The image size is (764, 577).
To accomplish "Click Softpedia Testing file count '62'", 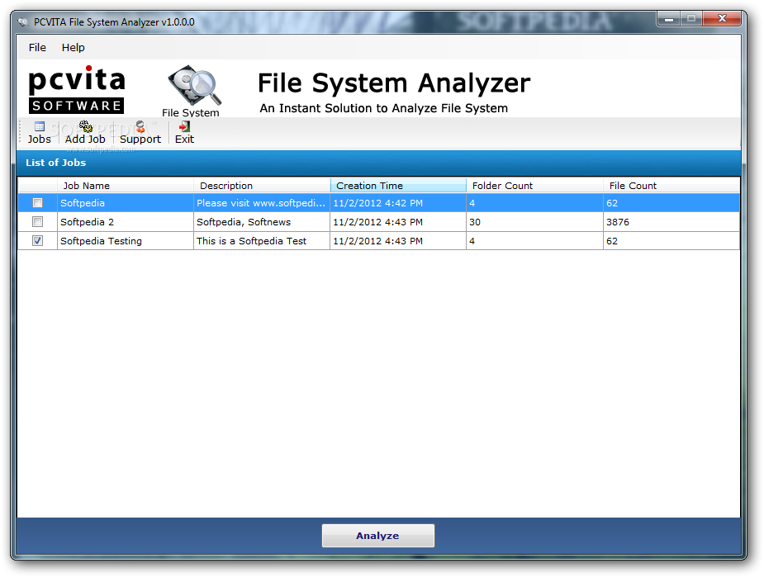I will coord(671,240).
